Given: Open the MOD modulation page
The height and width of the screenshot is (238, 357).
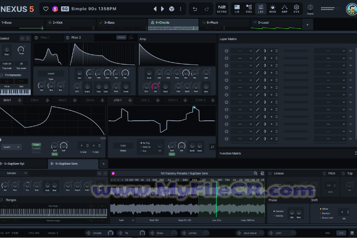Looking at the screenshot, I should (273, 9).
